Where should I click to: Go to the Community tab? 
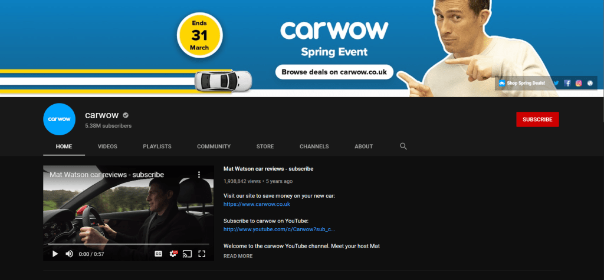pos(214,146)
